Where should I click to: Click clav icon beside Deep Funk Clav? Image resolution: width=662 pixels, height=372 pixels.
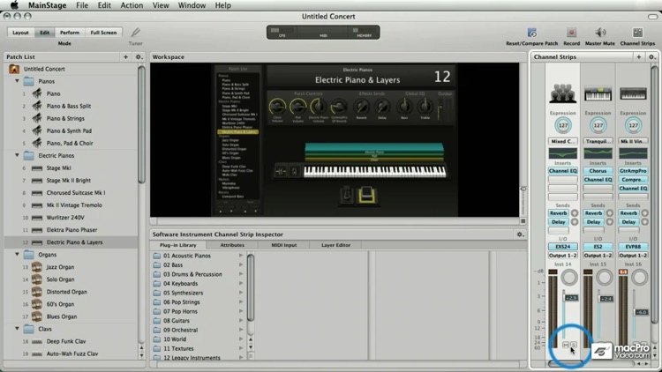(37, 341)
